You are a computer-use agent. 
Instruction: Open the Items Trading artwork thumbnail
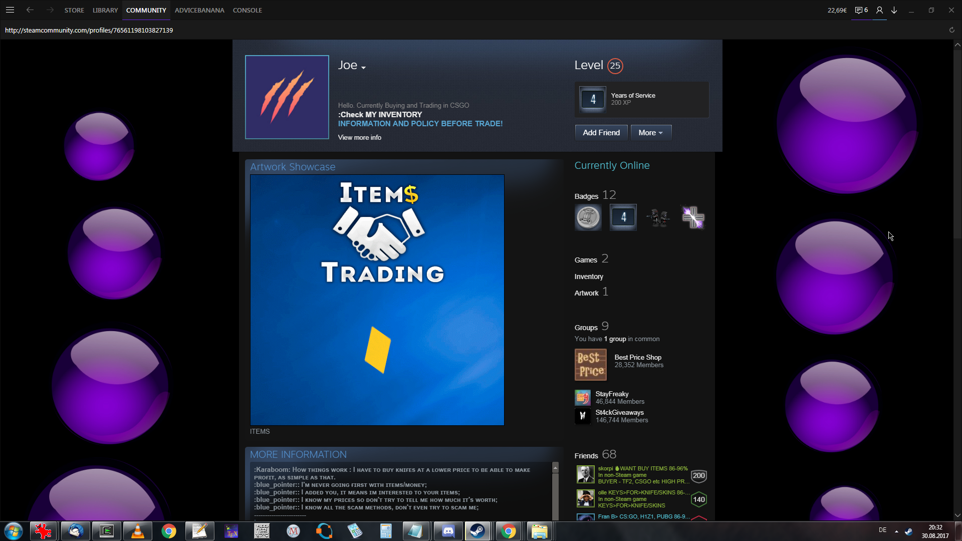pos(377,300)
